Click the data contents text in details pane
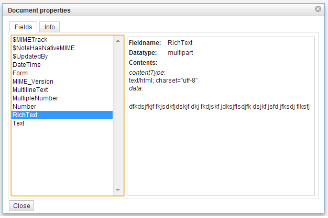Screen dimensions: 328x218 (219, 107)
